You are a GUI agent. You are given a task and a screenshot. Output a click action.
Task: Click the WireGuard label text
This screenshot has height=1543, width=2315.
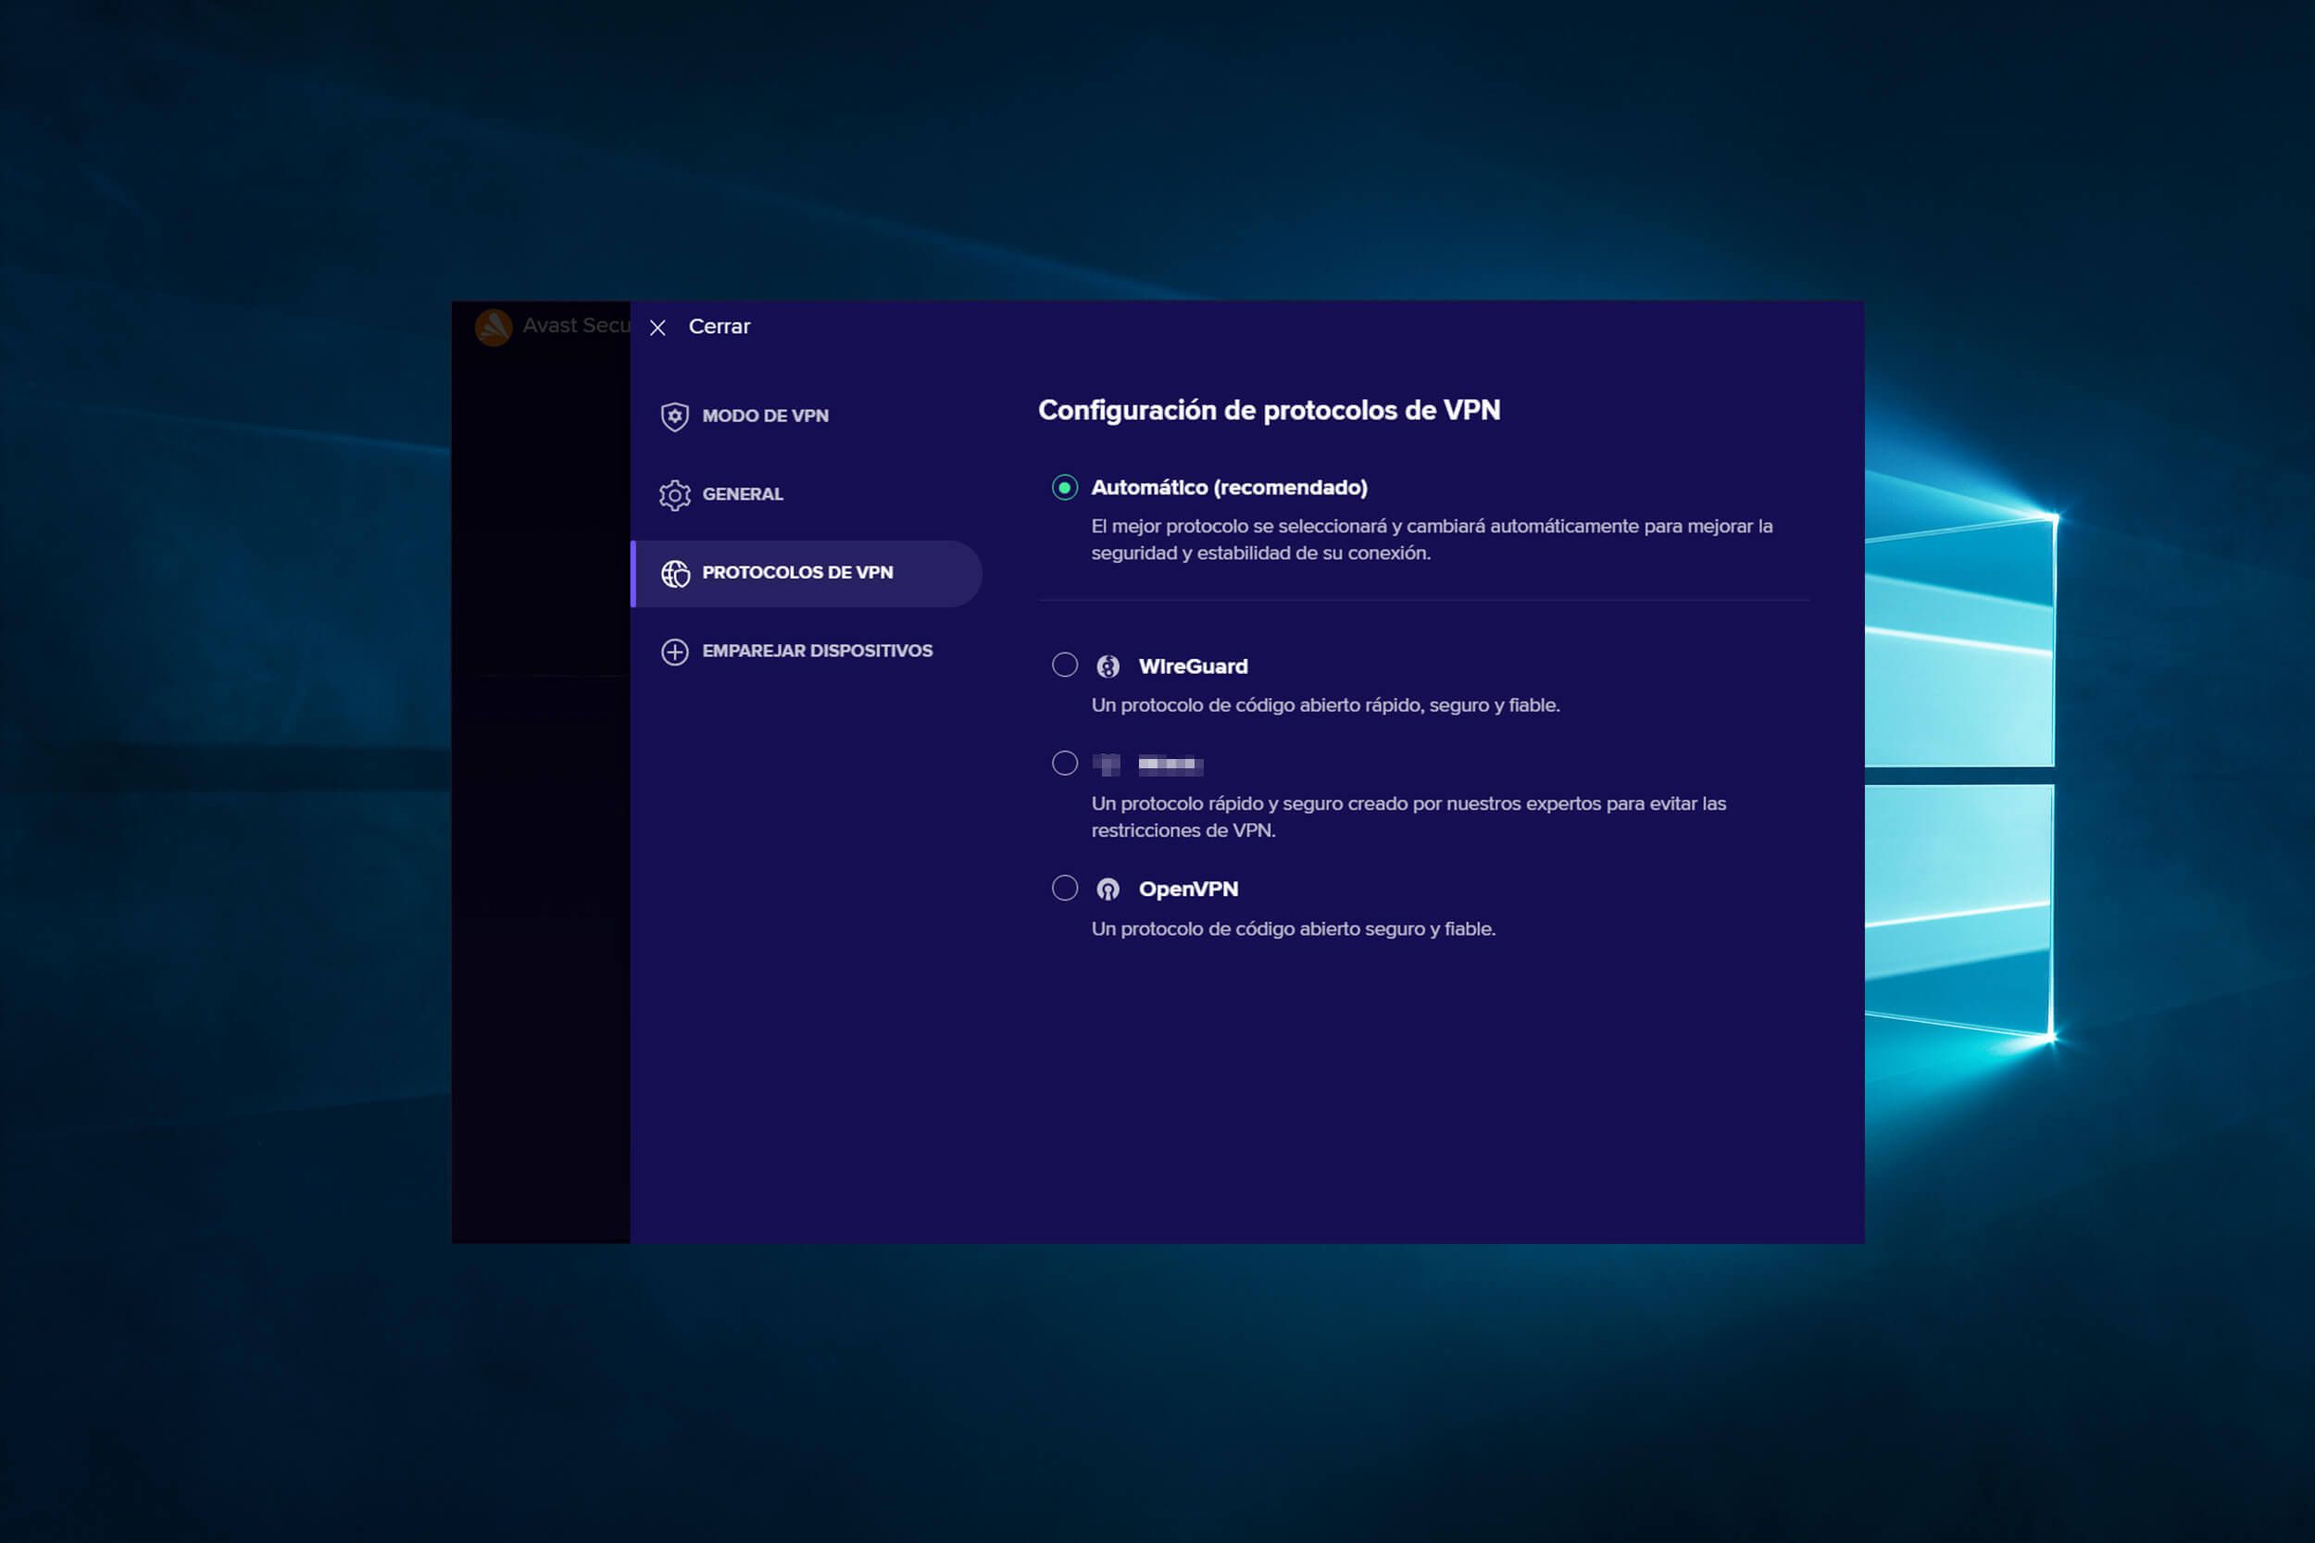click(1193, 666)
